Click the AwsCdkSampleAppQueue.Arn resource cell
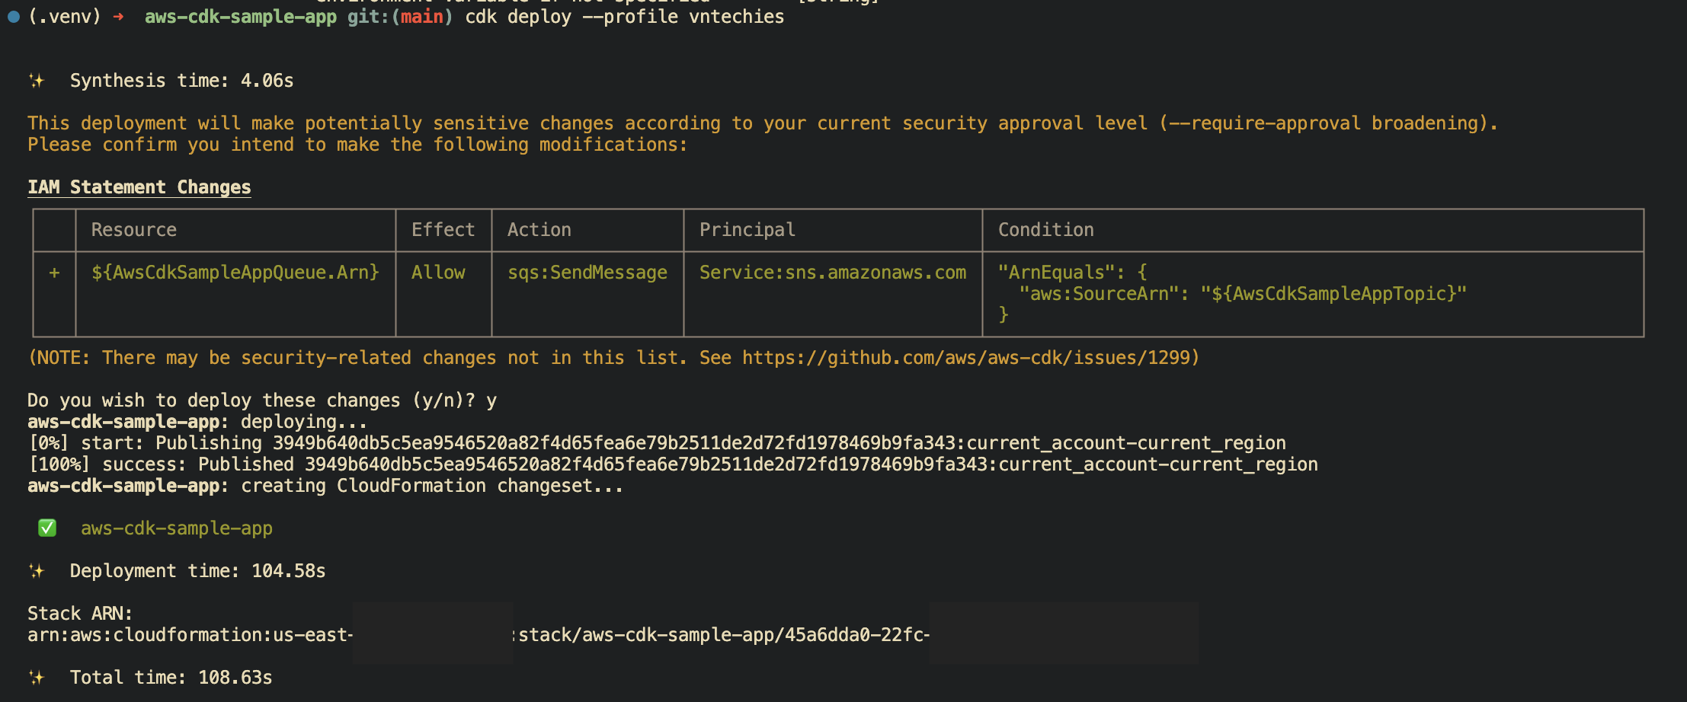Image resolution: width=1687 pixels, height=702 pixels. tap(235, 273)
